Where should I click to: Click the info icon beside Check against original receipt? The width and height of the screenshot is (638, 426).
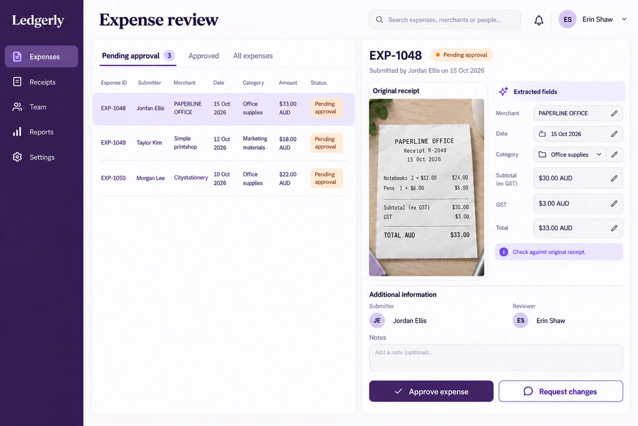(503, 252)
